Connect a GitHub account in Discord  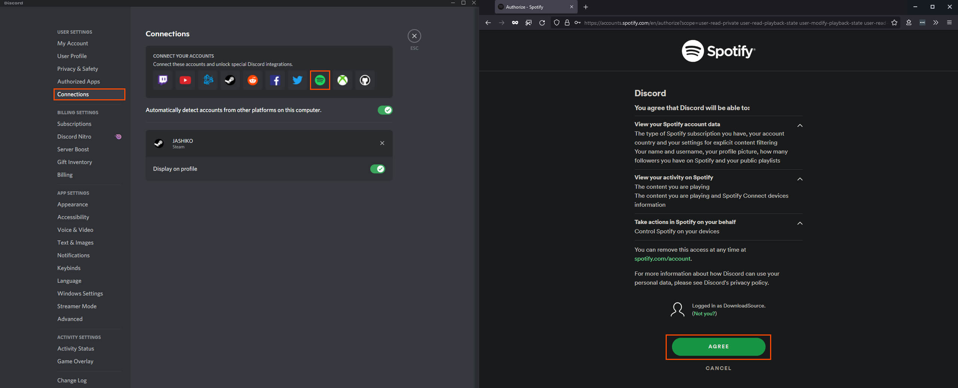point(365,80)
